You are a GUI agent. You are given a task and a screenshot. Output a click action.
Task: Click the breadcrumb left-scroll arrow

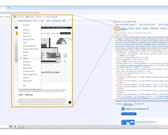(x=114, y=101)
